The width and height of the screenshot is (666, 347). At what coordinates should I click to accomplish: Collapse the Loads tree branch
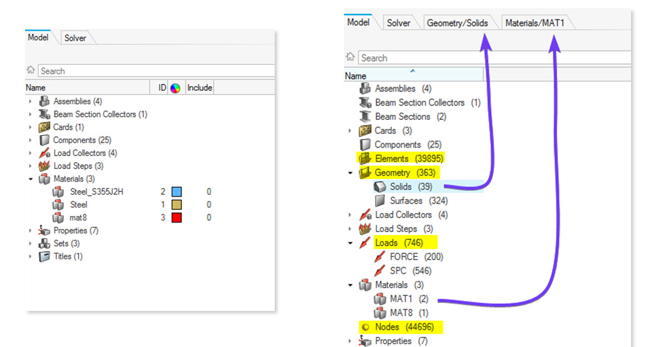(x=350, y=243)
